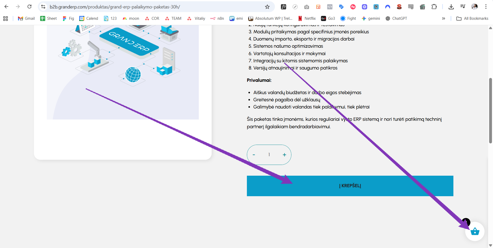
Task: Open the Chrome three-dot menu
Action: tap(486, 7)
